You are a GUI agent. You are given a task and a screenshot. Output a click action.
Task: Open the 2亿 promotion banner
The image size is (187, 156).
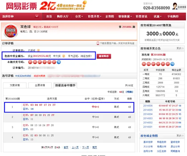pyautogui.click(x=63, y=5)
